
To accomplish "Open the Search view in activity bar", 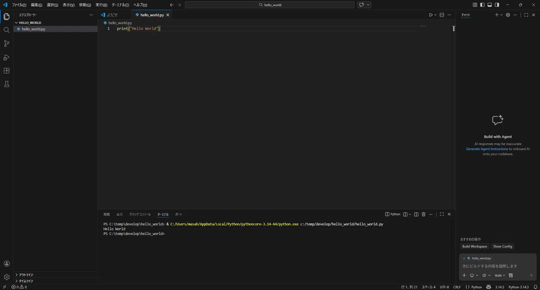I will click(6, 30).
